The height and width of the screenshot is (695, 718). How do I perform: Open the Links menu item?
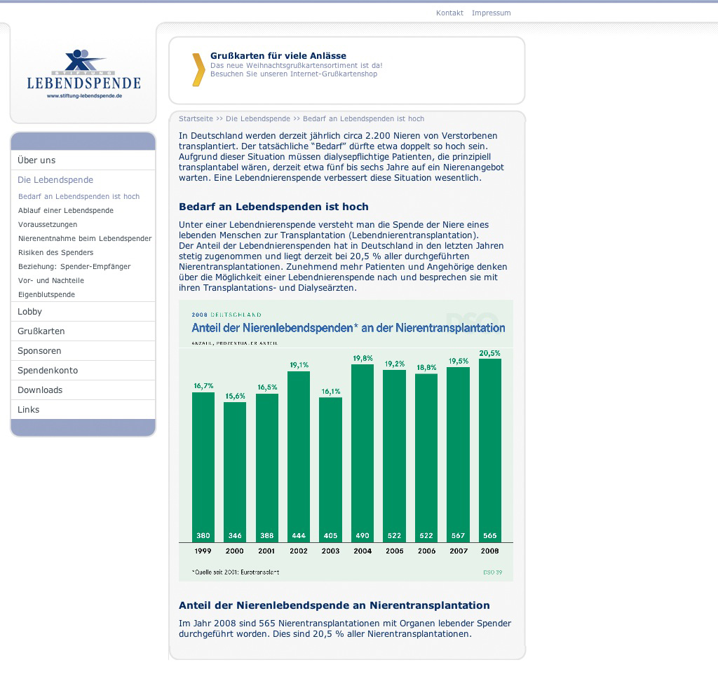click(x=83, y=409)
